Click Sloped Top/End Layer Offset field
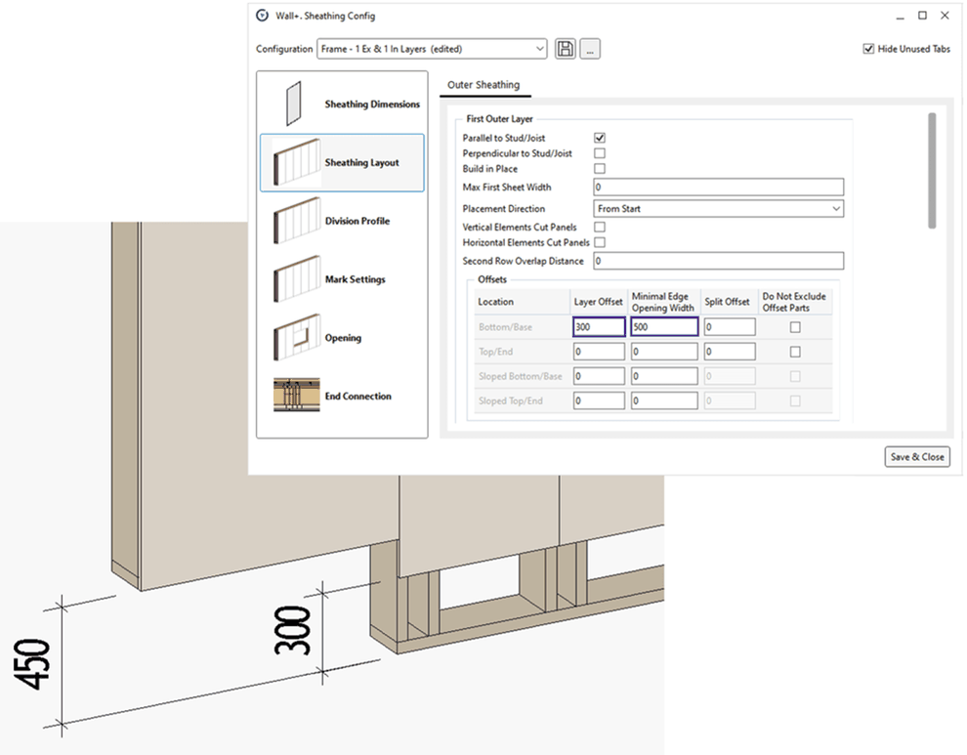967x755 pixels. [x=599, y=400]
